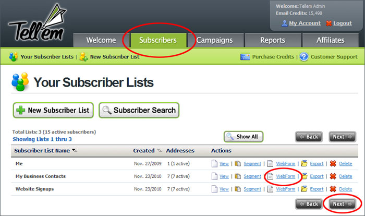Click the Show All button
The image size is (365, 216).
244,137
